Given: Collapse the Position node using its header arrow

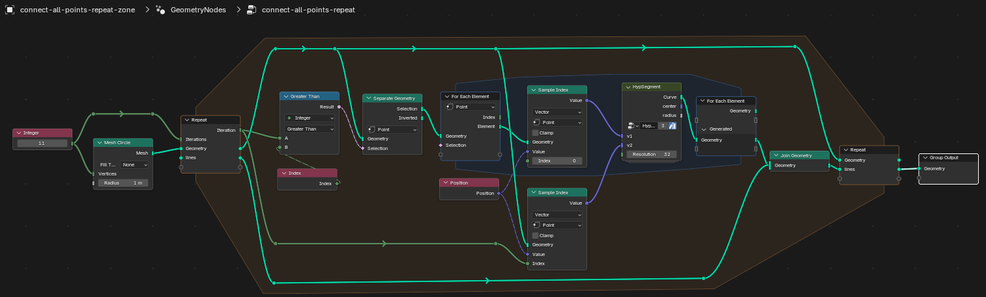Looking at the screenshot, I should [x=445, y=183].
